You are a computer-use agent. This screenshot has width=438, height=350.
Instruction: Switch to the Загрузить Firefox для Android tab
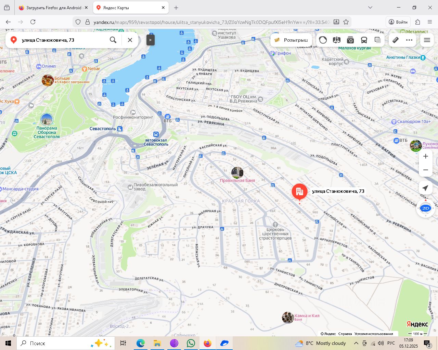coord(53,8)
